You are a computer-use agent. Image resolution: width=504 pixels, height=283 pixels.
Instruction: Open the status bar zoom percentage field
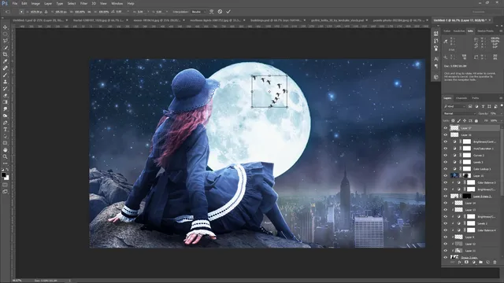point(17,281)
